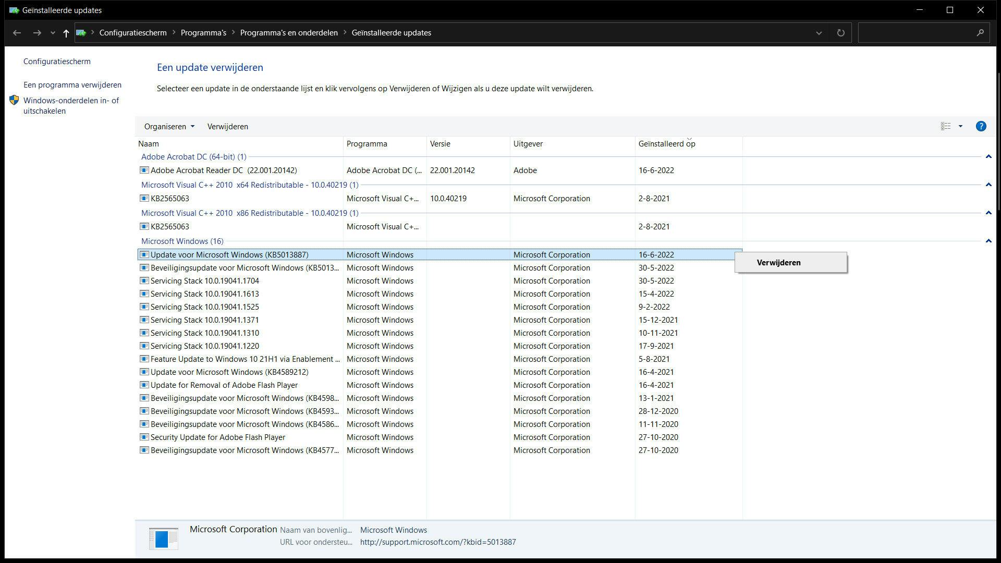Click icon beside Adobe Acrobat Reader DC entry
The width and height of the screenshot is (1001, 563).
click(144, 170)
